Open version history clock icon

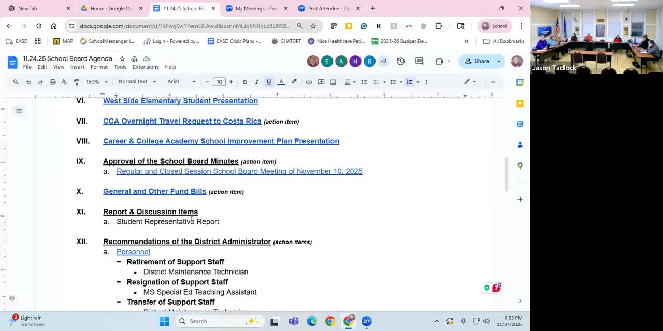(400, 61)
